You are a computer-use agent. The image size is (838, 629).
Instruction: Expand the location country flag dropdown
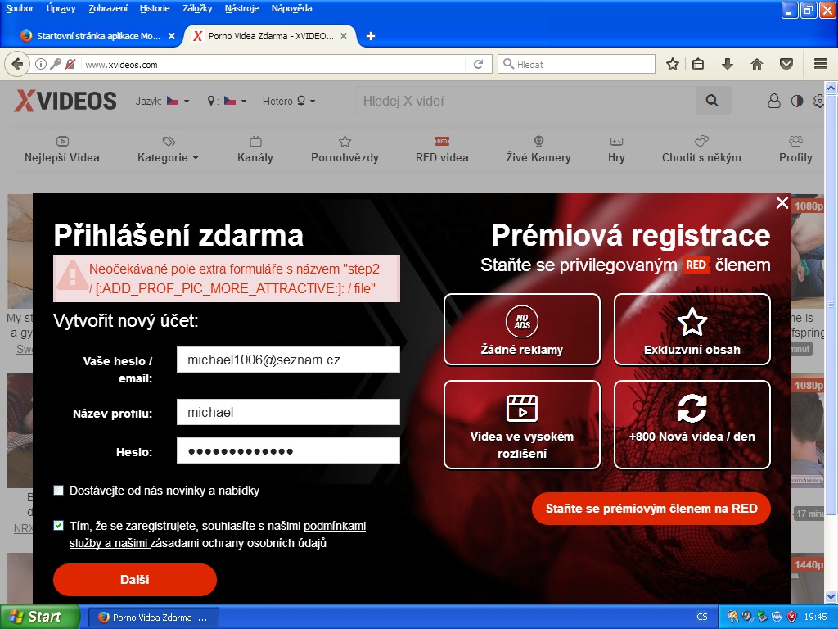[228, 101]
